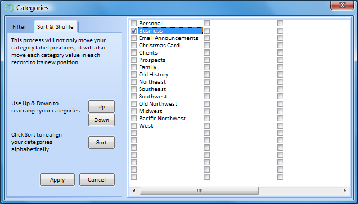Sort categories alphabetically with Sort button
The height and width of the screenshot is (204, 358).
tap(101, 142)
